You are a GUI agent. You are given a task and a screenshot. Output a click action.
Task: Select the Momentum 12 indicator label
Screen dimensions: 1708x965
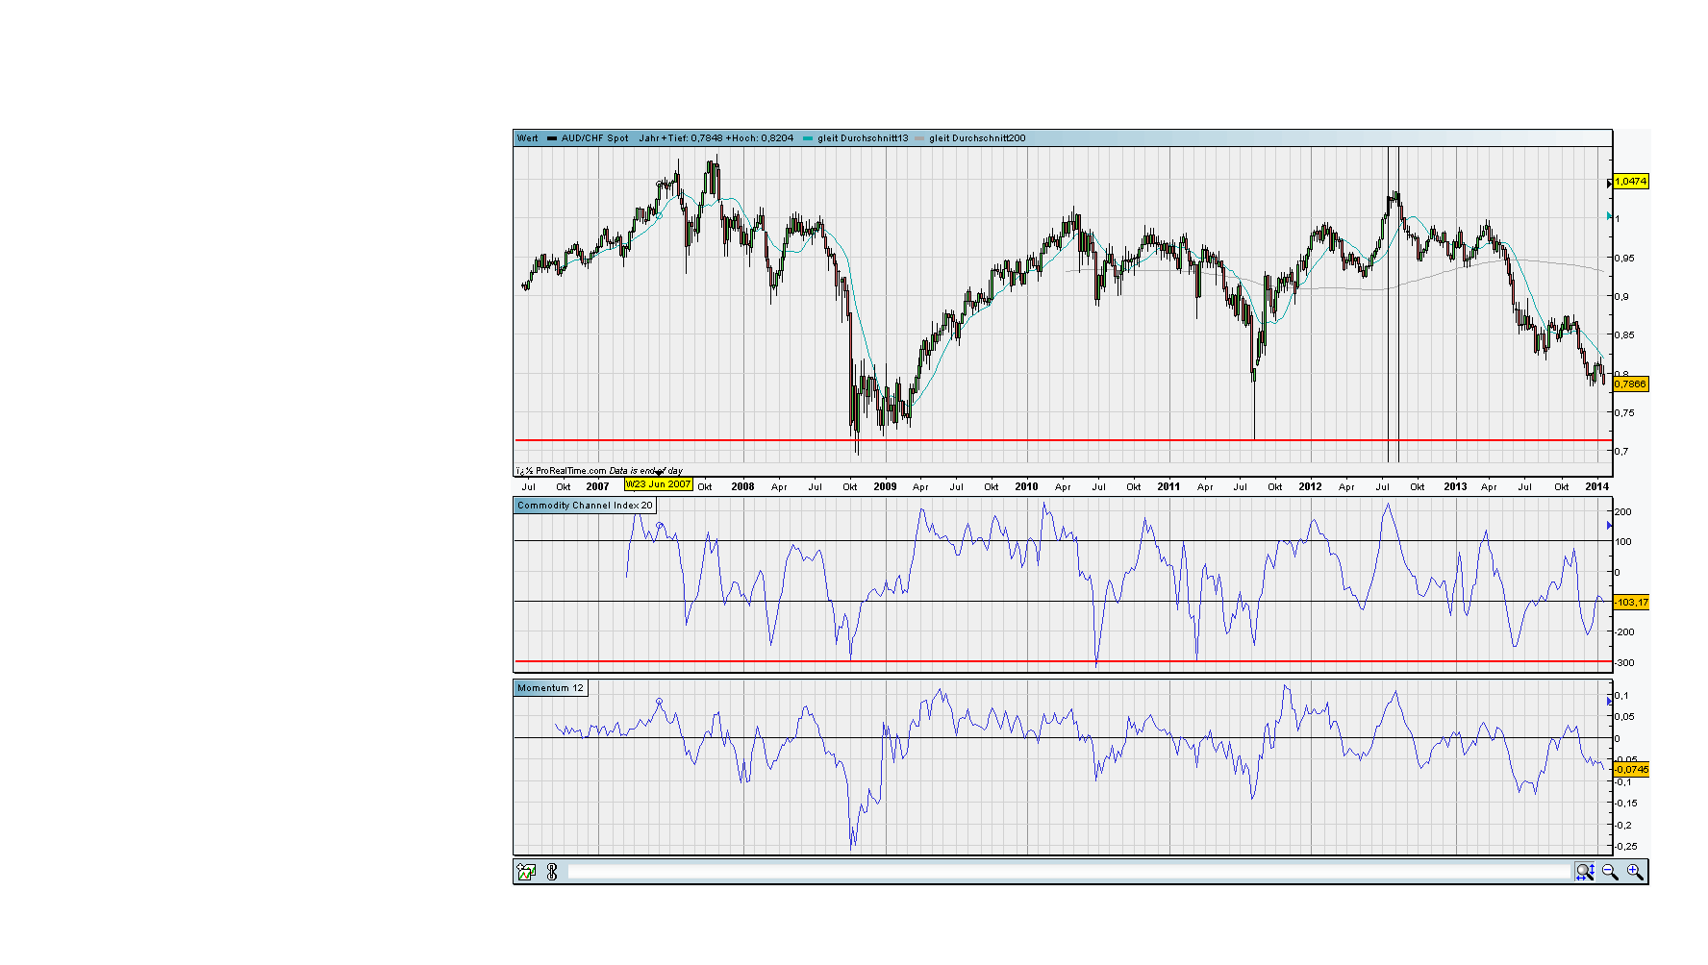[550, 688]
